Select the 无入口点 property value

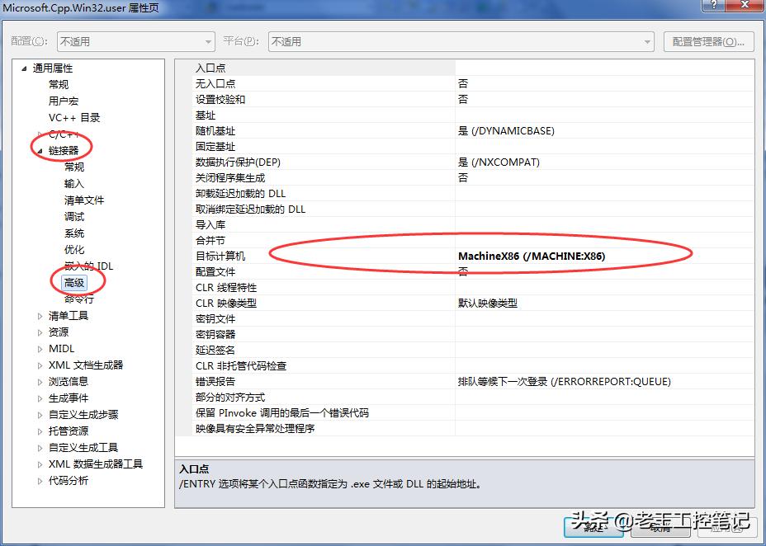tap(495, 83)
